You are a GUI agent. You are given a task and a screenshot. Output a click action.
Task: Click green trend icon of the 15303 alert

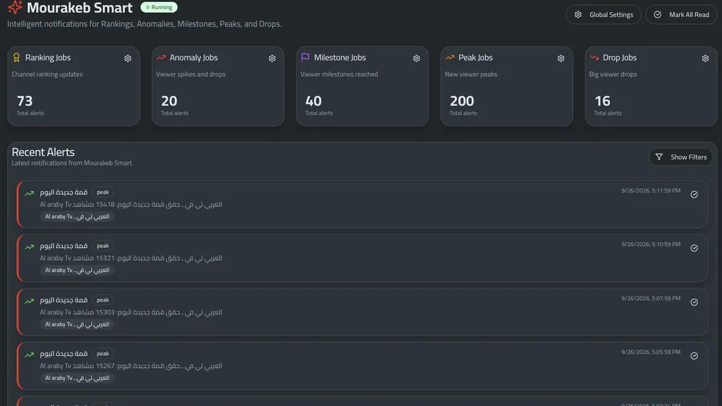pyautogui.click(x=30, y=301)
